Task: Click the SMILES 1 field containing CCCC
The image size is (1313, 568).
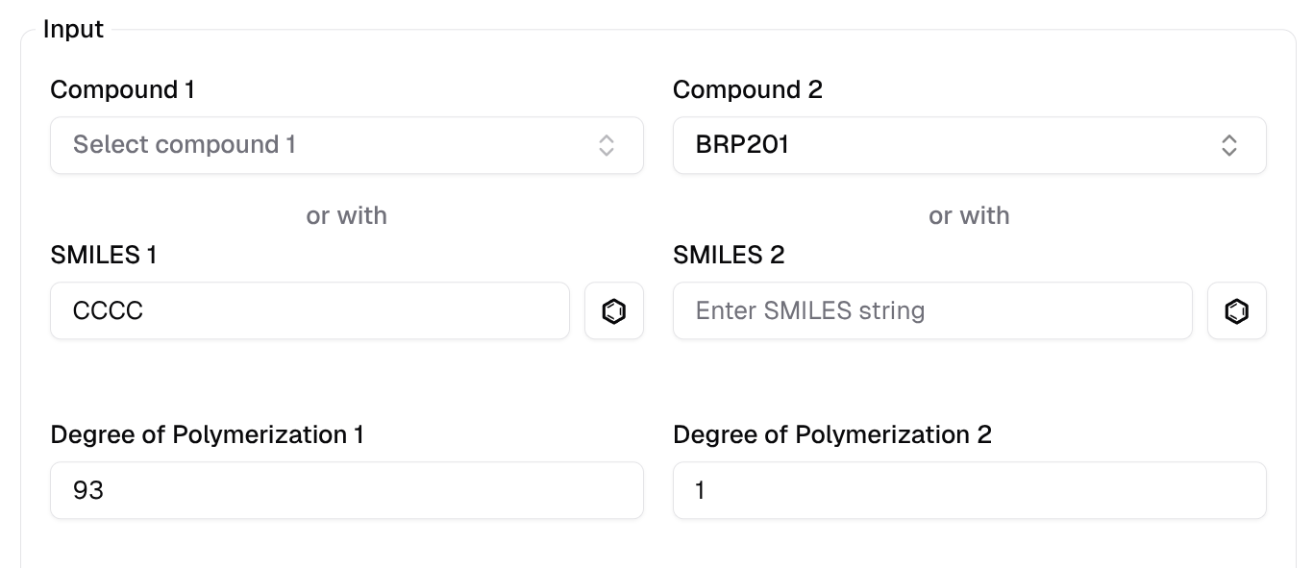Action: click(x=310, y=310)
